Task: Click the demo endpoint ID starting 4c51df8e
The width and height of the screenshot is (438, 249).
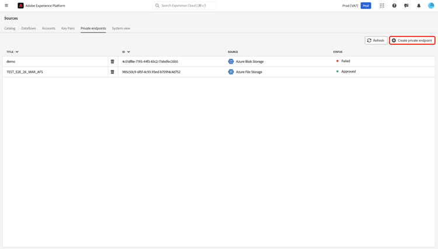Action: tap(150, 62)
